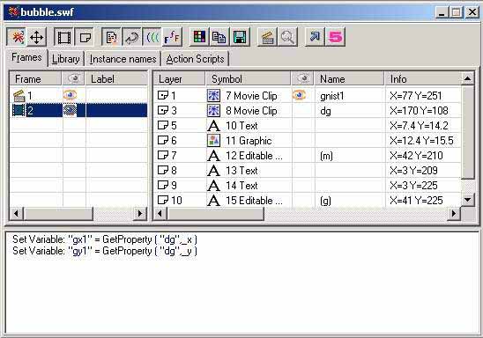Viewport: 483px width, 338px height.
Task: Toggle eye icon on gnist1 layer
Action: pyautogui.click(x=299, y=95)
